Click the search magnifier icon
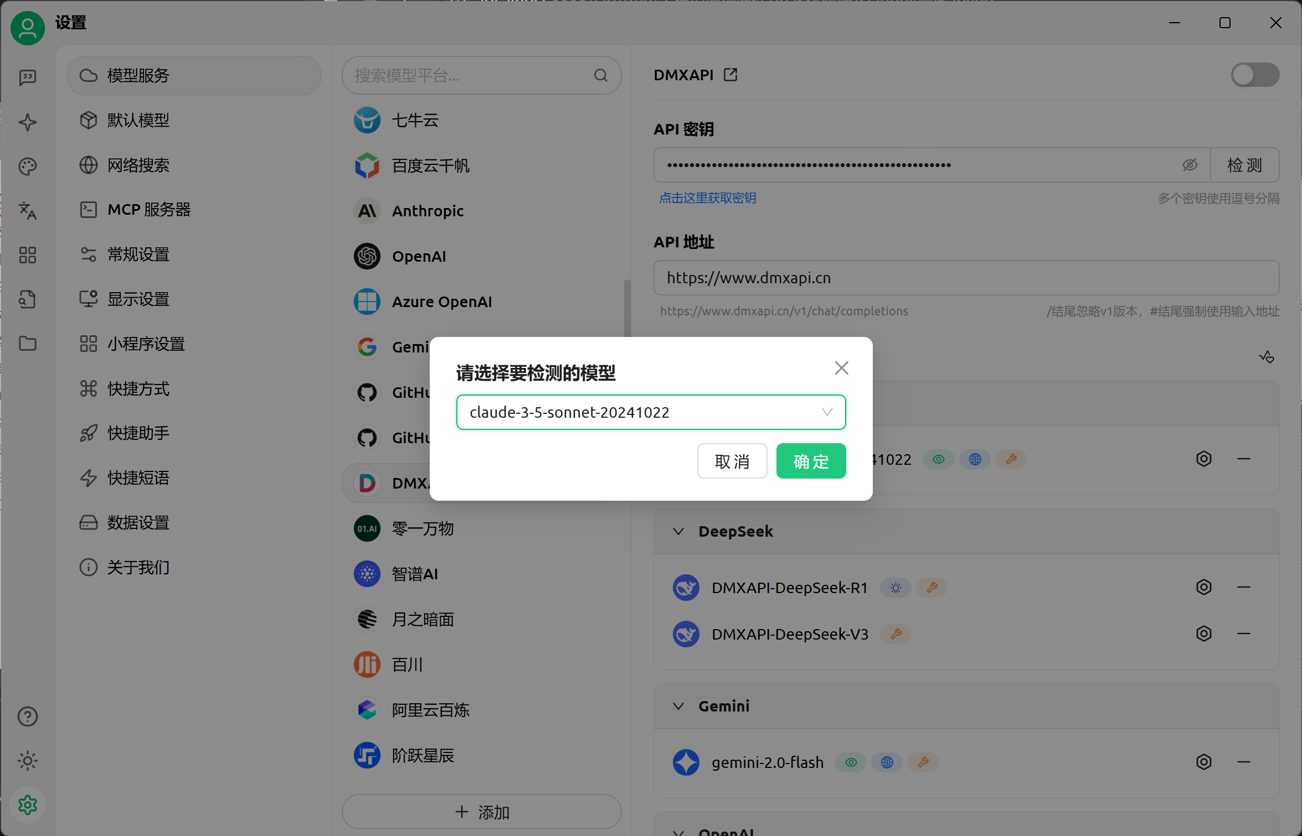The width and height of the screenshot is (1302, 836). point(601,75)
